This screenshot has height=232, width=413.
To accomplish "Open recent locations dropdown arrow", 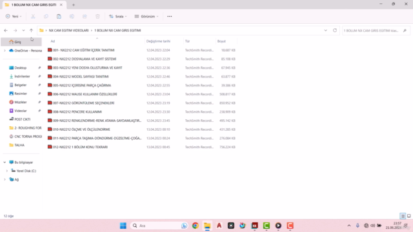I will tap(23, 30).
